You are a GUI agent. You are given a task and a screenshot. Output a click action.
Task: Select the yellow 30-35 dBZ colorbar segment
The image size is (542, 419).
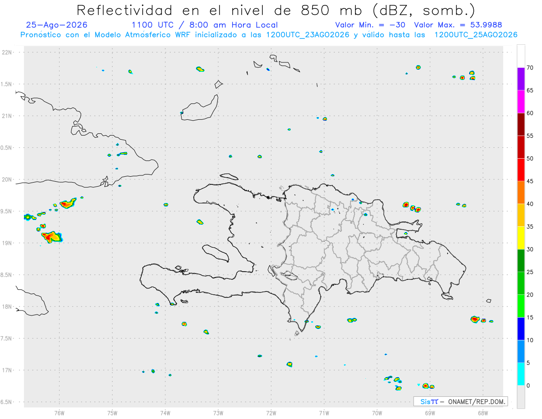521,238
